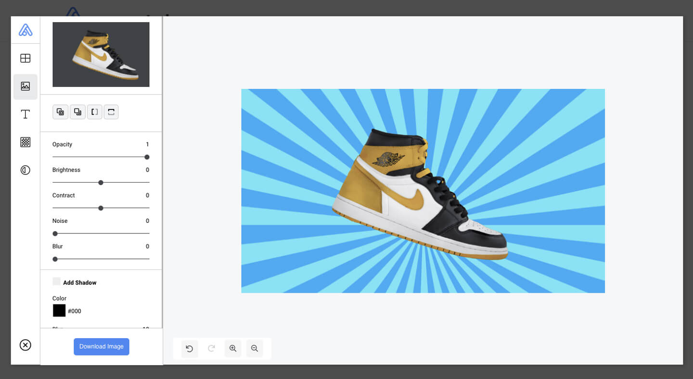
Task: Click the #000 color value text
Action: click(x=75, y=311)
